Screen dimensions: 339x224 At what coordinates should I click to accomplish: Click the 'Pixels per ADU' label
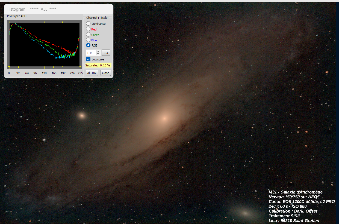point(17,16)
